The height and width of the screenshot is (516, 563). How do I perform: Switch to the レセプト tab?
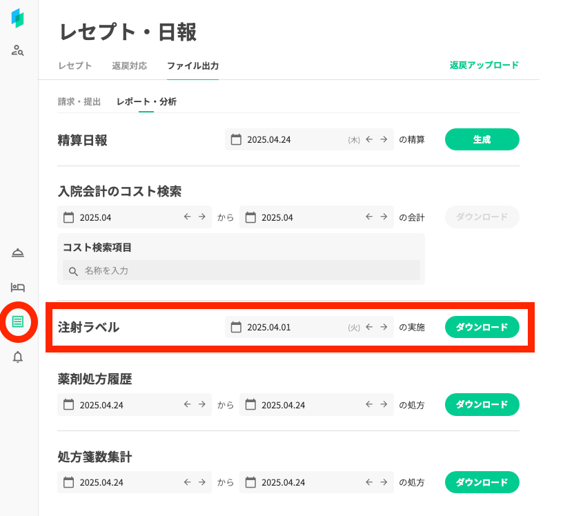(75, 66)
